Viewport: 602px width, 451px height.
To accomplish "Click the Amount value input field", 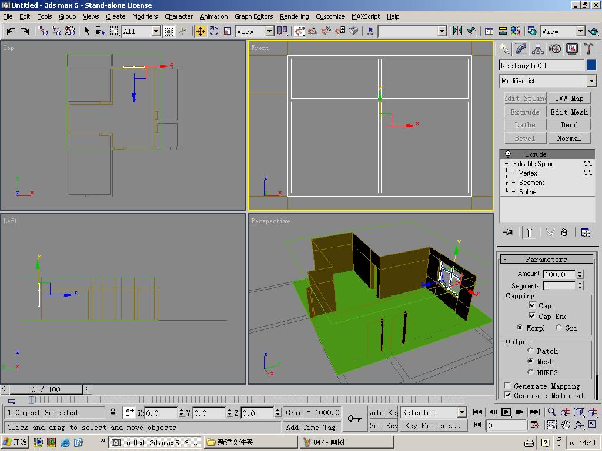I will pyautogui.click(x=558, y=274).
